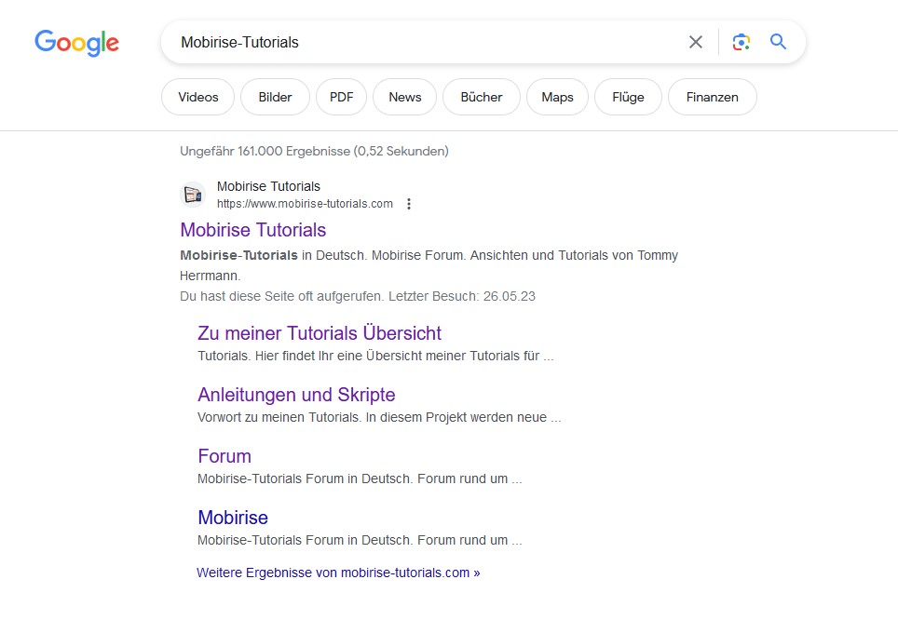Open Zu meiner Tutorials Übersicht link
The height and width of the screenshot is (620, 898).
tap(319, 333)
